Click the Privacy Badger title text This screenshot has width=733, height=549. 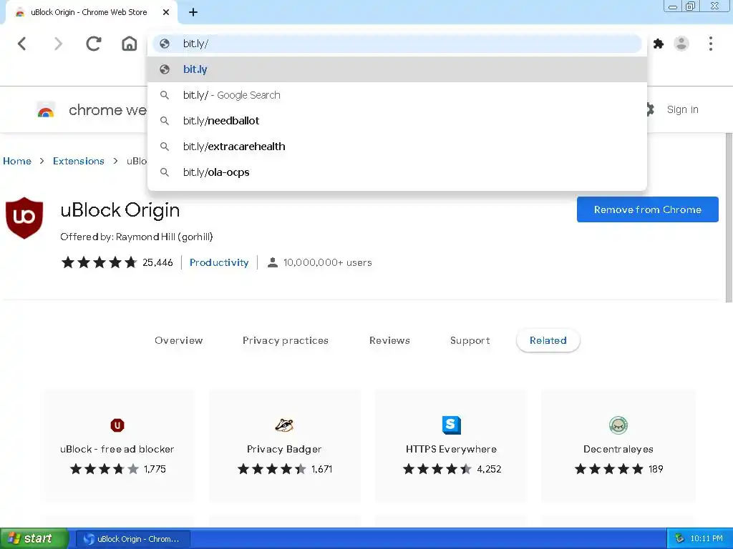pyautogui.click(x=284, y=449)
